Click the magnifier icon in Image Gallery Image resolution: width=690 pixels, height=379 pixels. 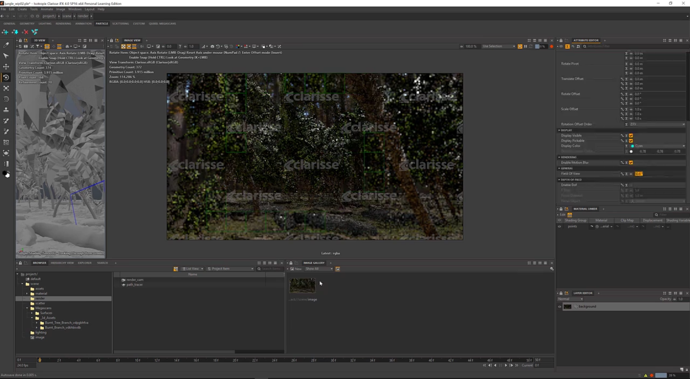[552, 269]
